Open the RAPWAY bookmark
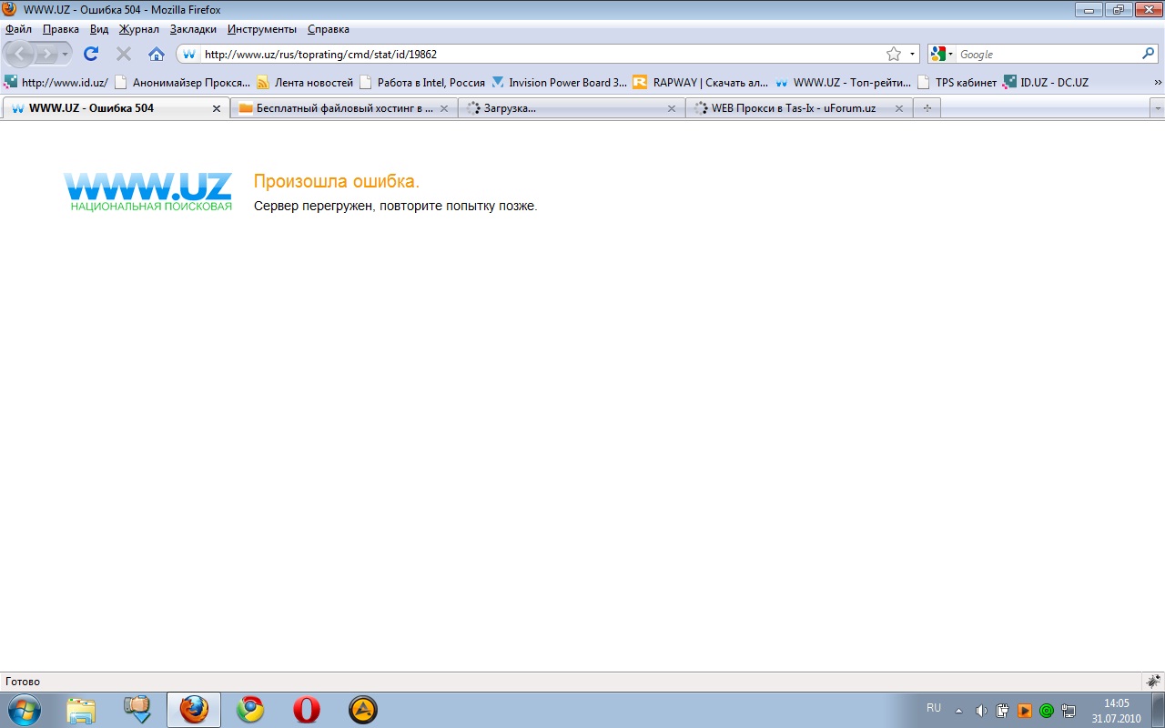This screenshot has width=1165, height=728. tap(701, 82)
